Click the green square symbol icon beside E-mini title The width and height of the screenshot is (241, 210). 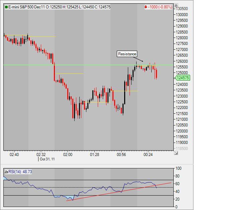(x=6, y=7)
